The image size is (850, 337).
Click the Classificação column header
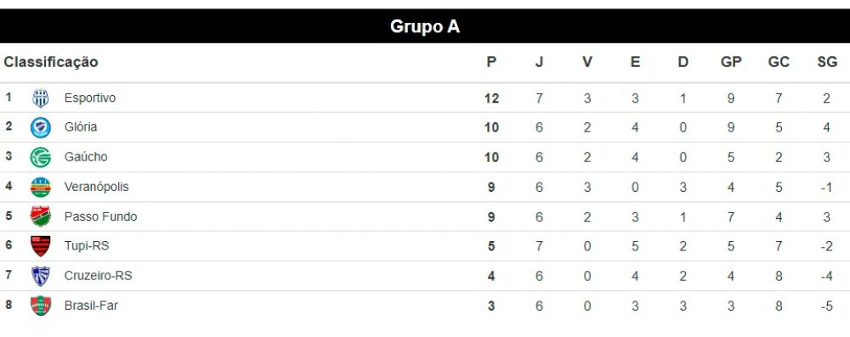(51, 62)
